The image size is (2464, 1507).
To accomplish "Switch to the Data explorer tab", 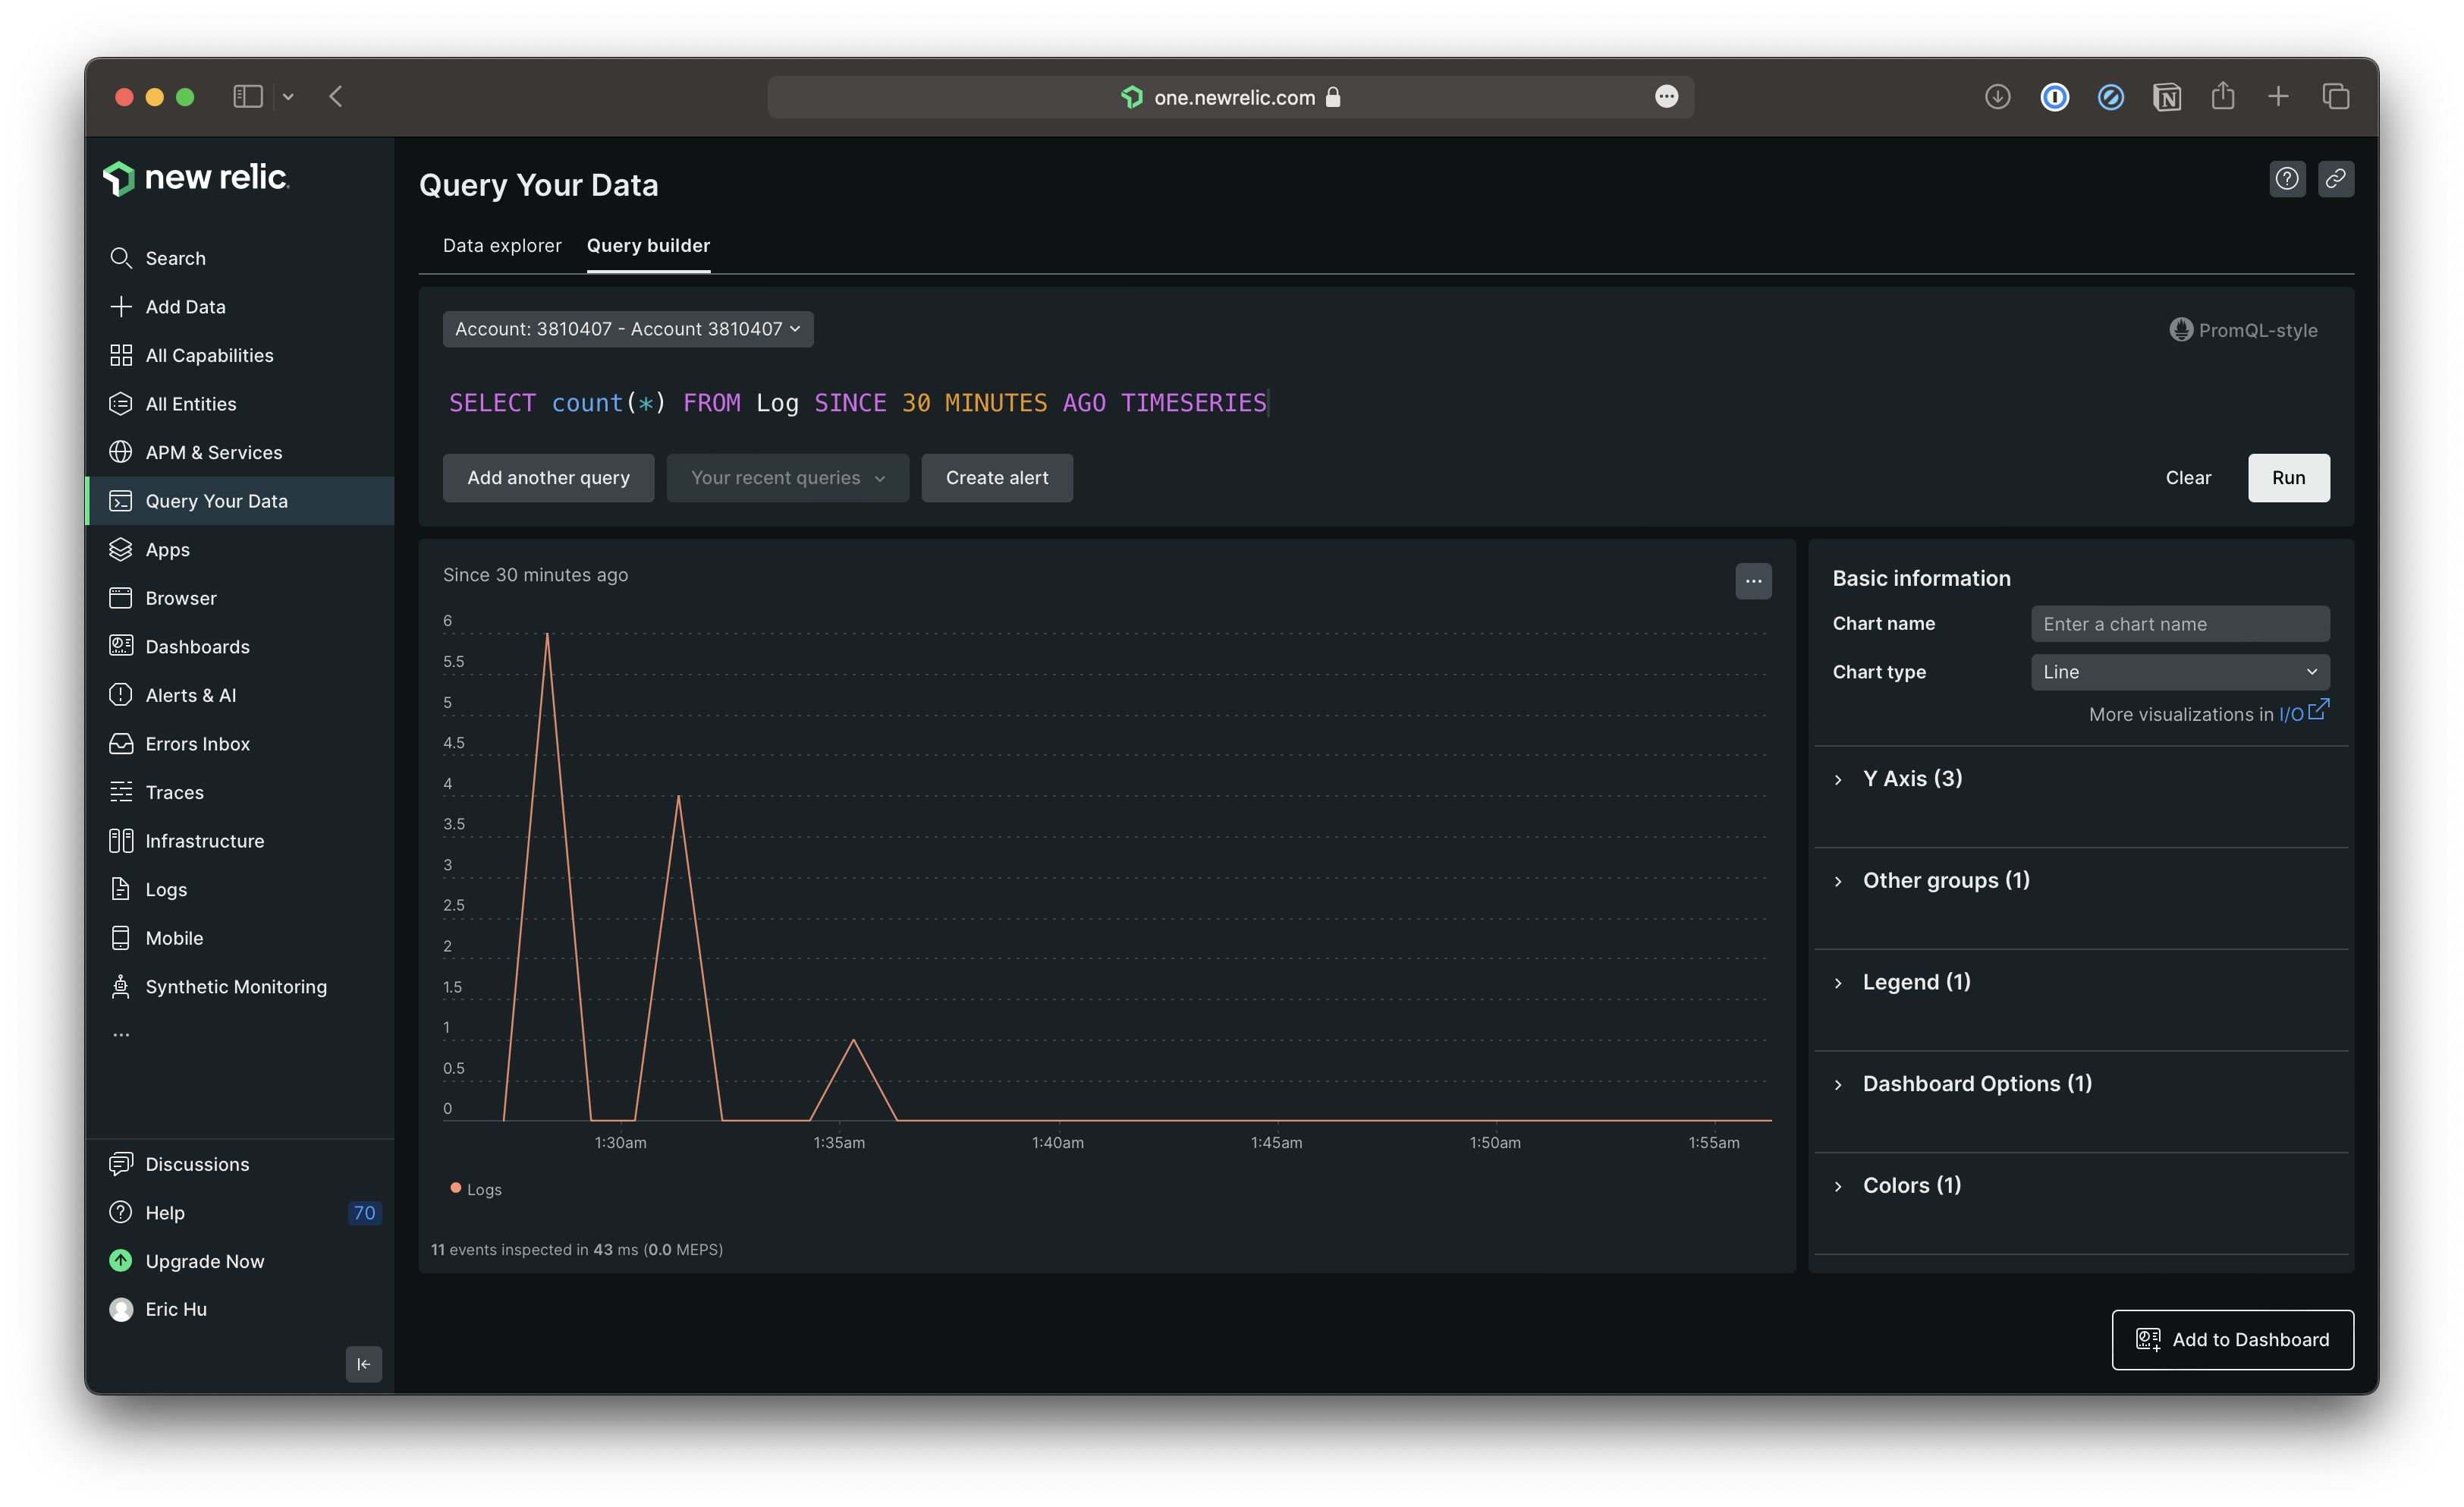I will 502,245.
